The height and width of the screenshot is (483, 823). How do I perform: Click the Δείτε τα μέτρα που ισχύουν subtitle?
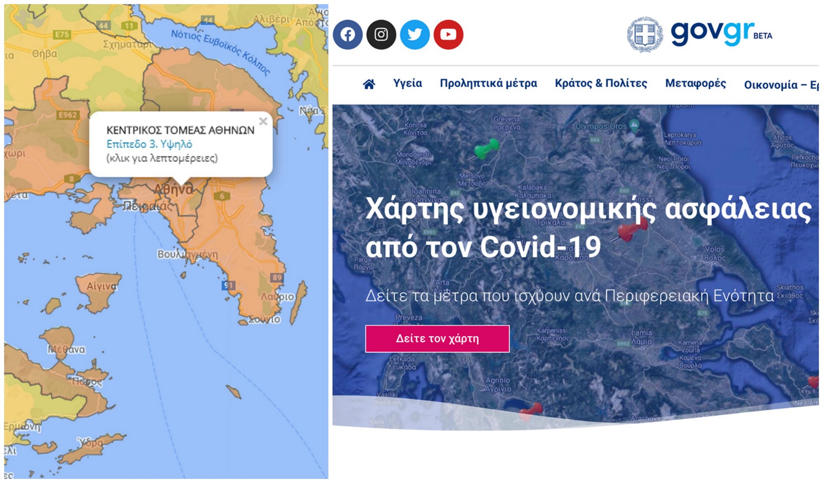[570, 296]
